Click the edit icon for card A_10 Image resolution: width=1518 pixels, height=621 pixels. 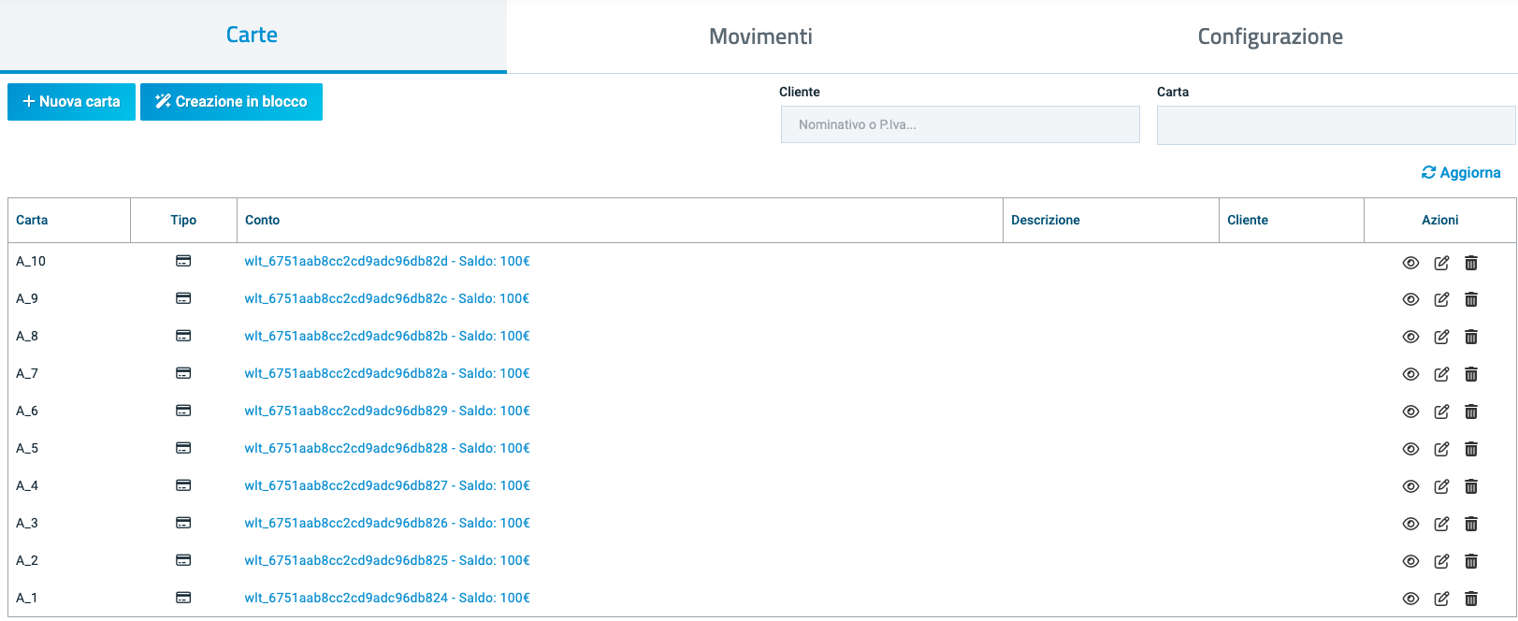tap(1441, 263)
